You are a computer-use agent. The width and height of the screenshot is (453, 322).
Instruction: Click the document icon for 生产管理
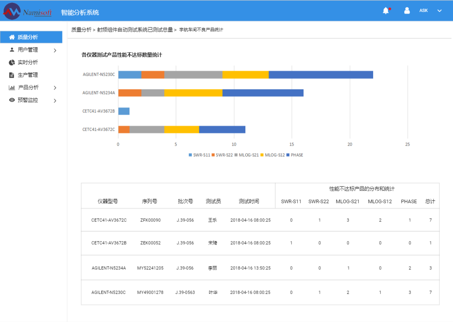coord(11,75)
